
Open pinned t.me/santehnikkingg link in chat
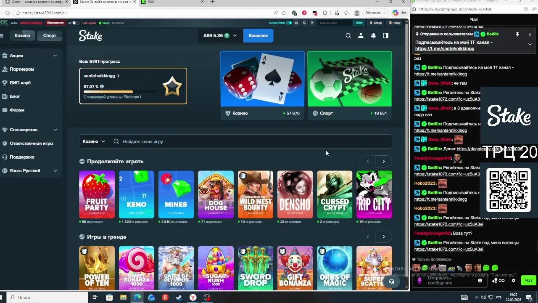[445, 49]
